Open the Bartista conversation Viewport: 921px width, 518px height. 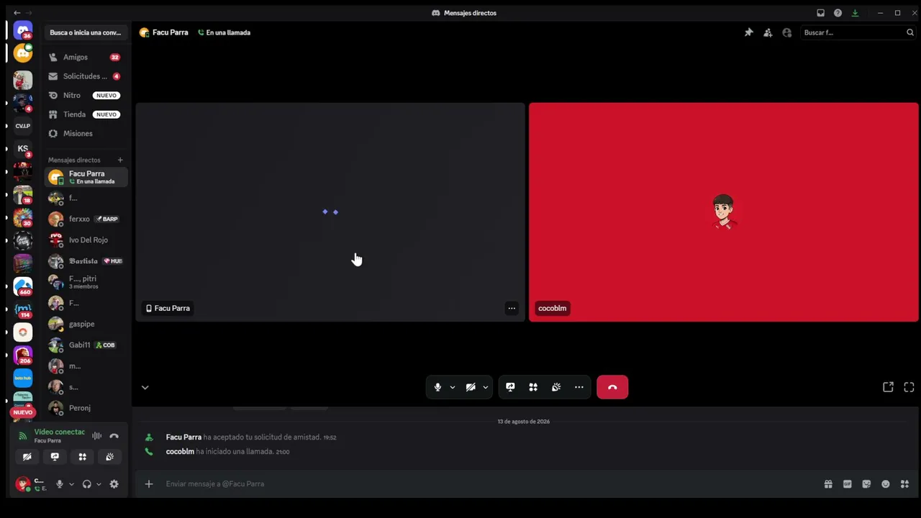86,261
